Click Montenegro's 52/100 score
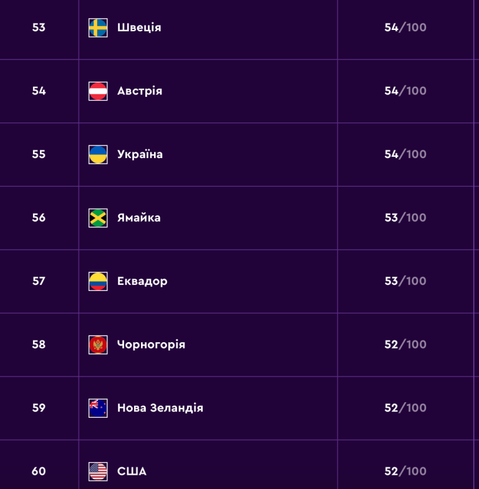Viewport: 479px width, 489px height. coord(405,344)
